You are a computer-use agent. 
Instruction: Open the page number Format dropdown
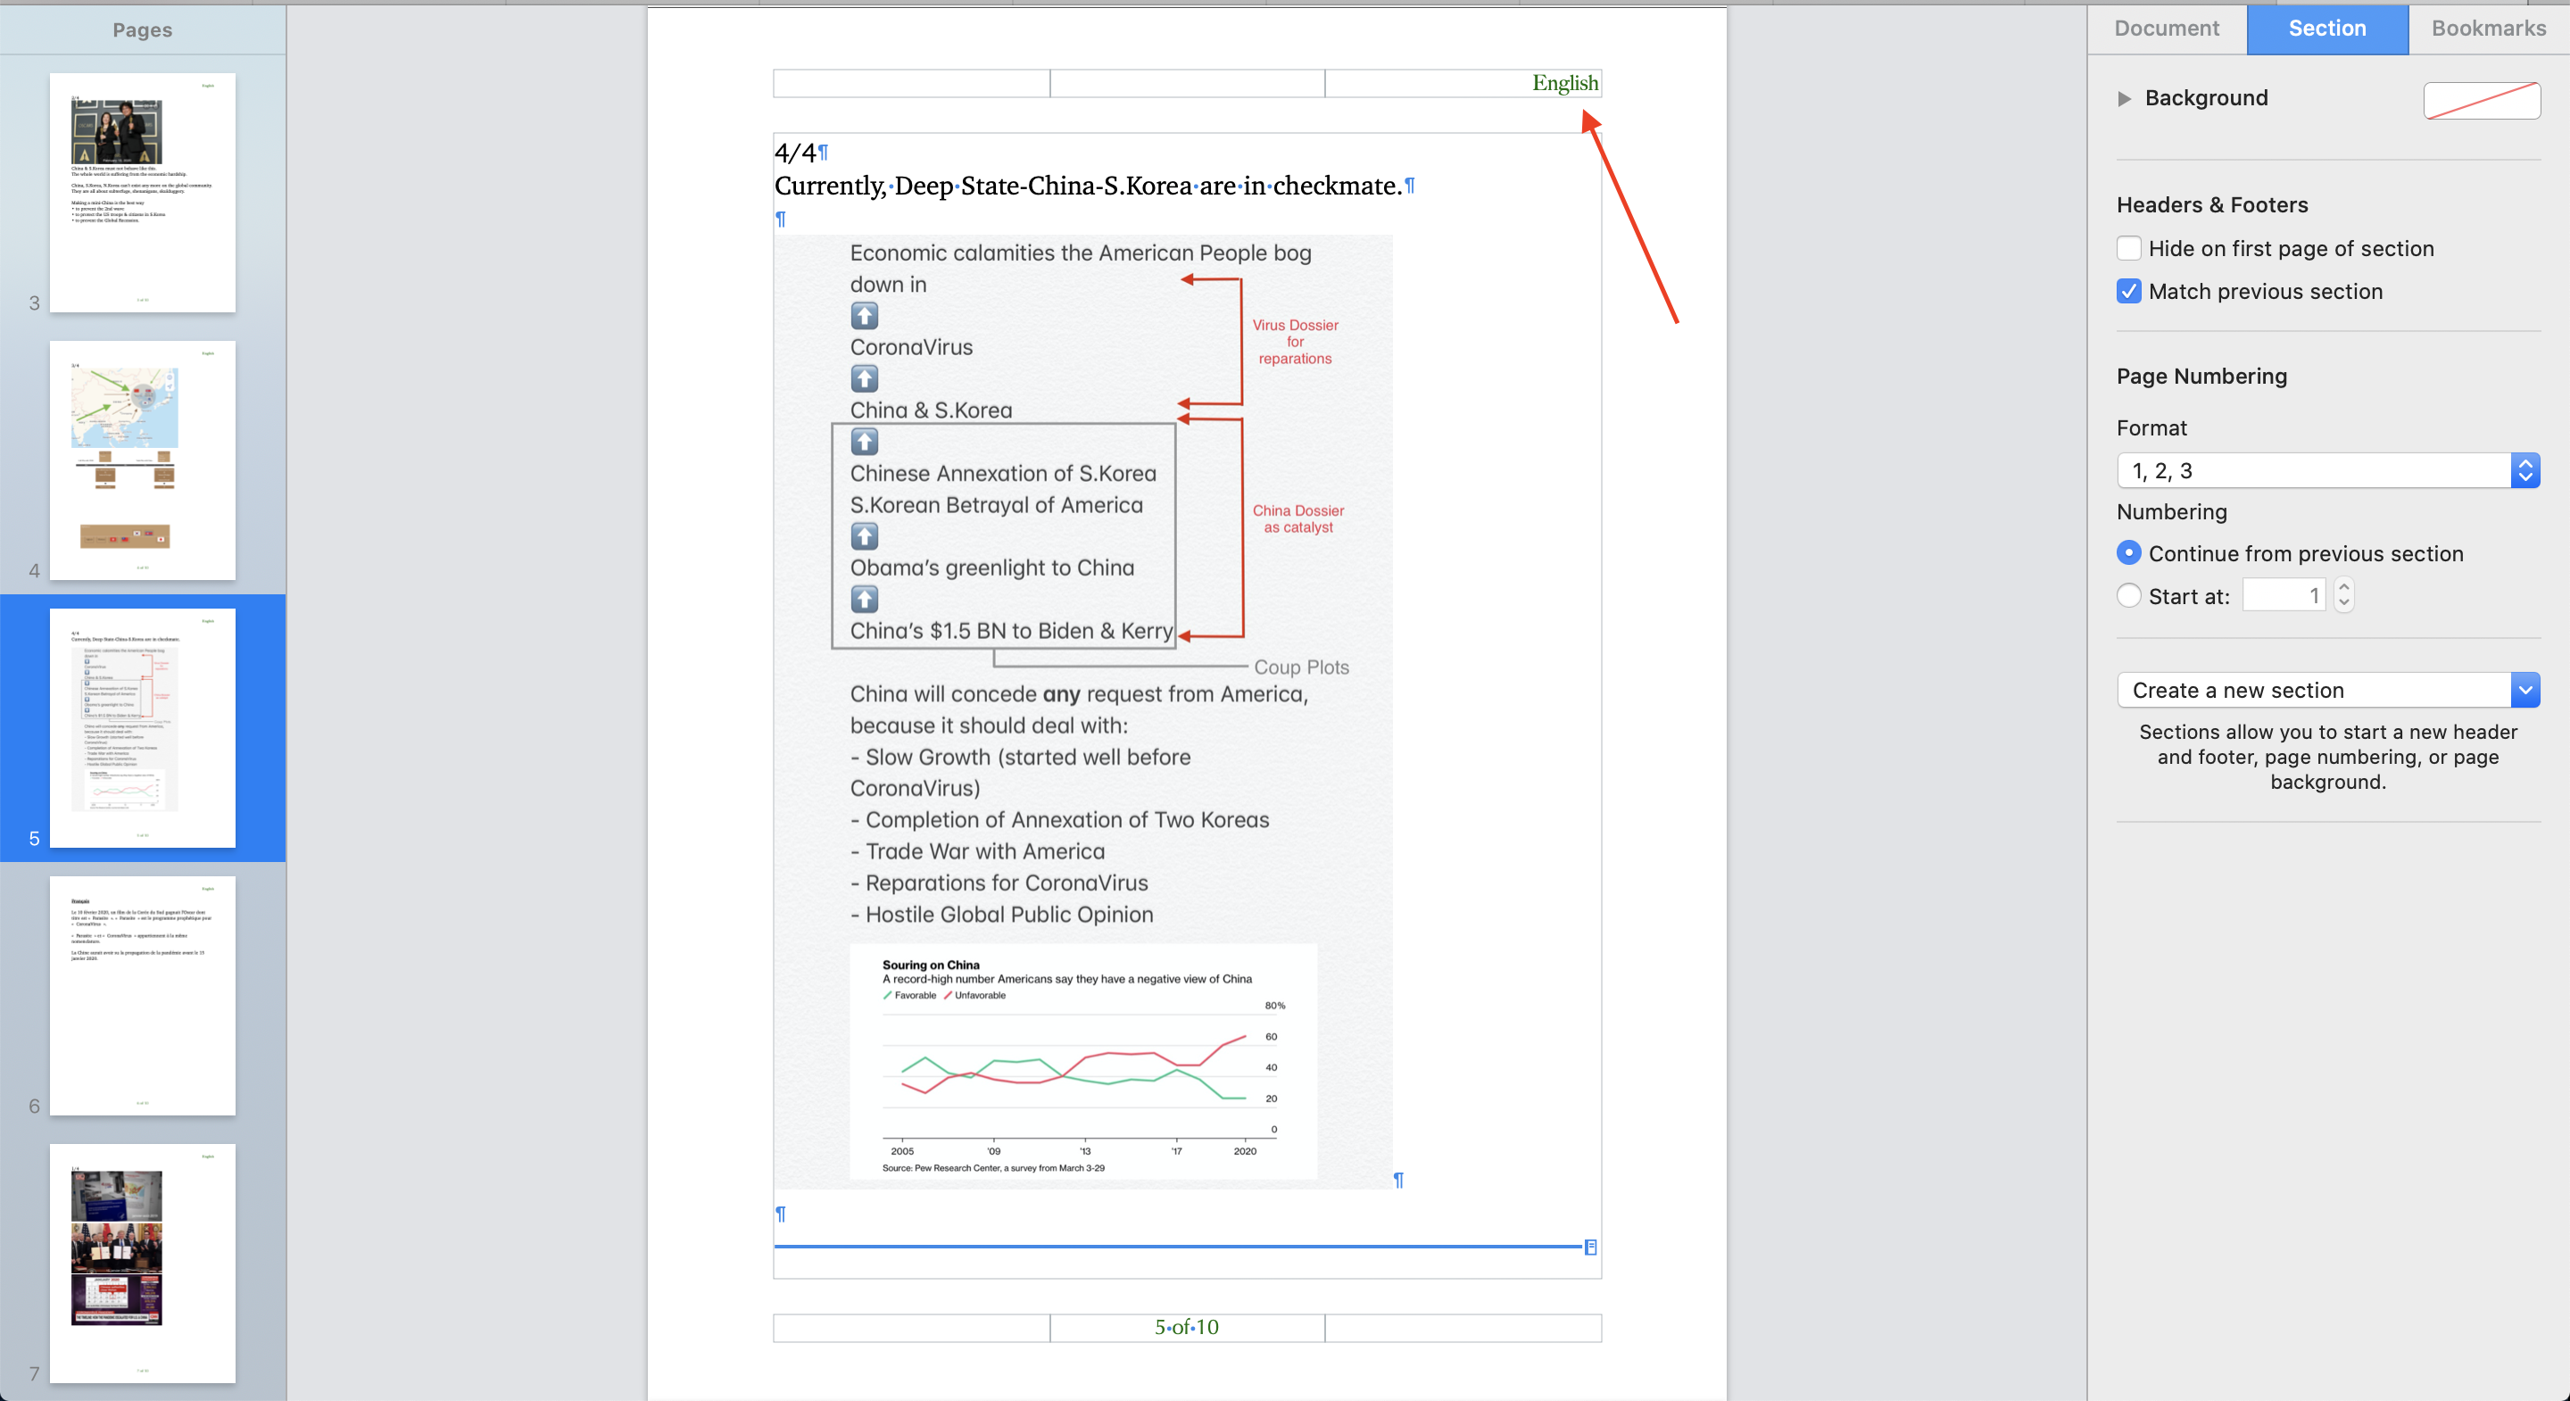2327,471
